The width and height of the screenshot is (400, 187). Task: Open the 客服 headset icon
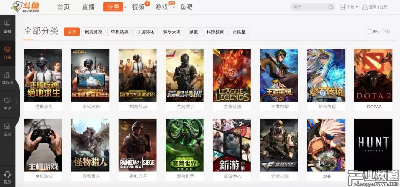pos(7,178)
